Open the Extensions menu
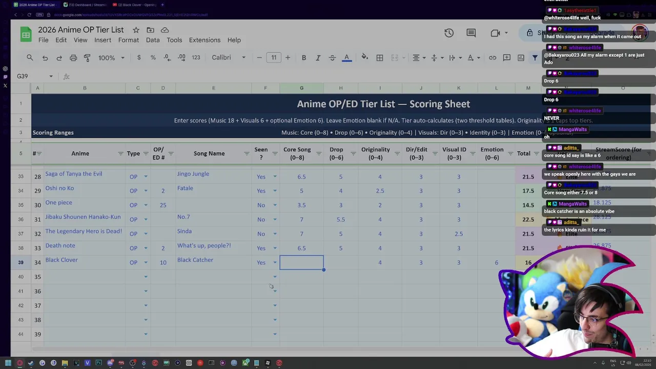656x369 pixels. (x=204, y=40)
